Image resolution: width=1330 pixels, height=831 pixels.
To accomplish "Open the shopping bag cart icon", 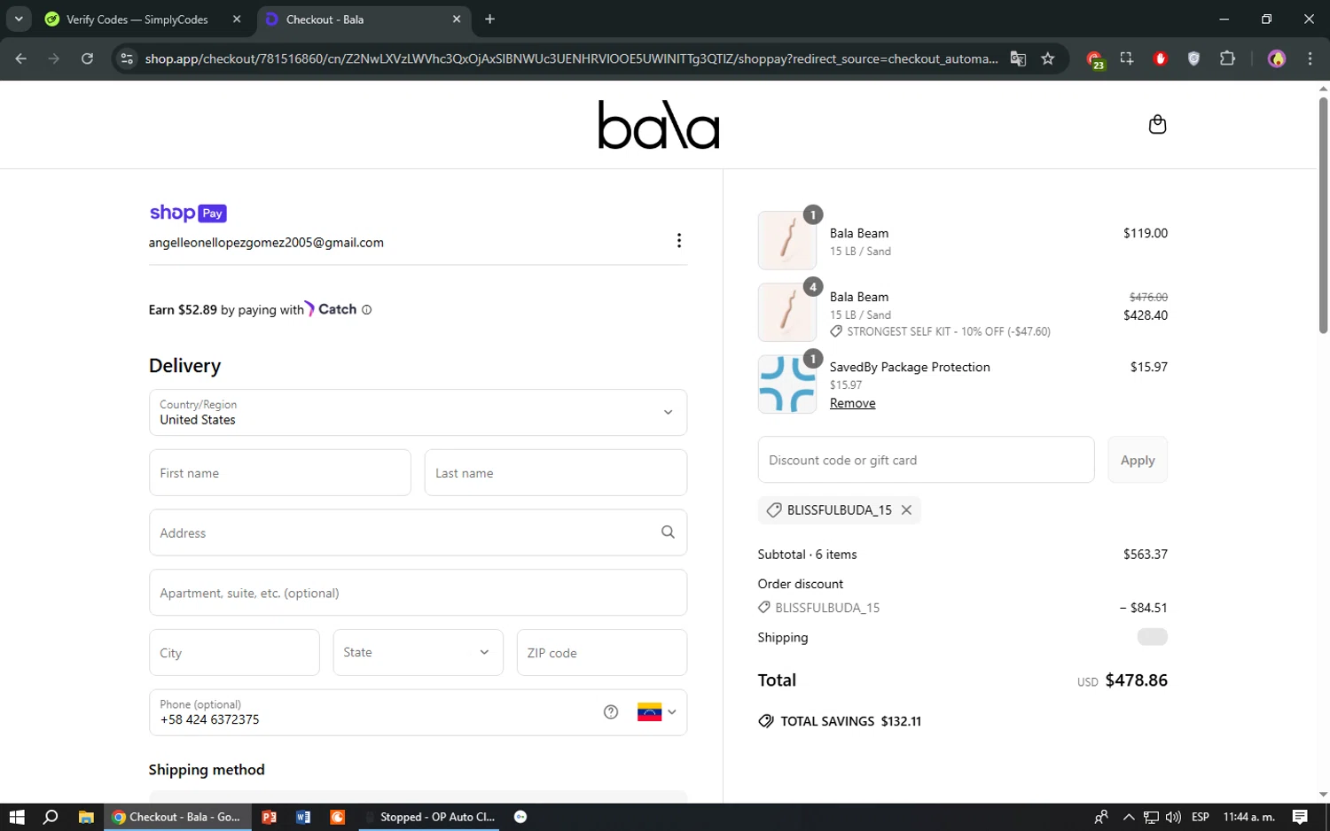I will point(1157,124).
